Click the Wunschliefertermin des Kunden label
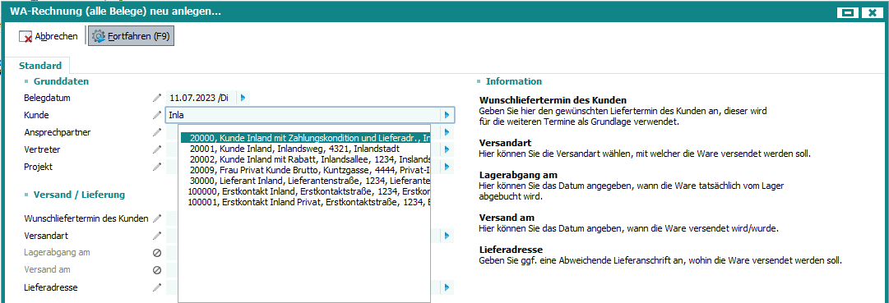This screenshot has width=889, height=303. [86, 218]
